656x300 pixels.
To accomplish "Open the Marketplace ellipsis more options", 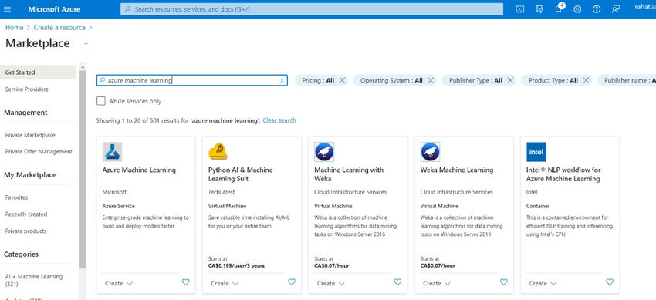I will (85, 43).
